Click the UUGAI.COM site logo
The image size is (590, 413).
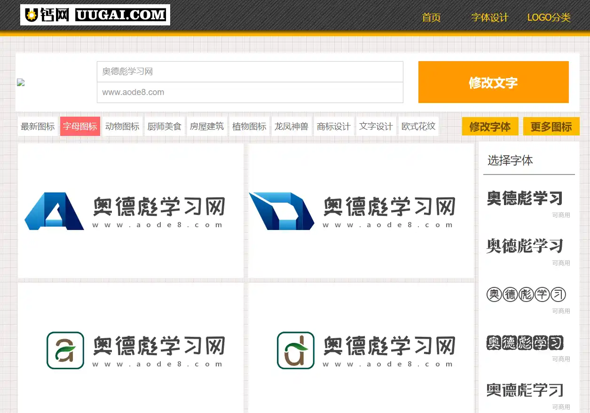tap(95, 15)
